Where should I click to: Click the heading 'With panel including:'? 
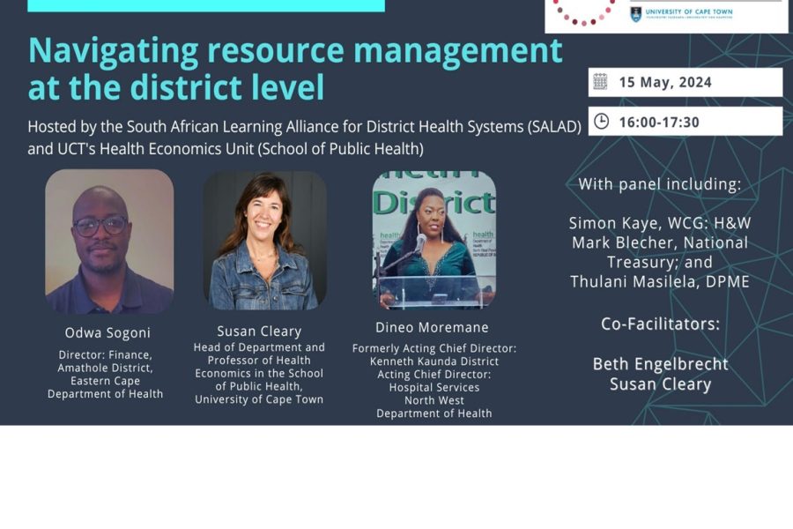click(x=660, y=184)
